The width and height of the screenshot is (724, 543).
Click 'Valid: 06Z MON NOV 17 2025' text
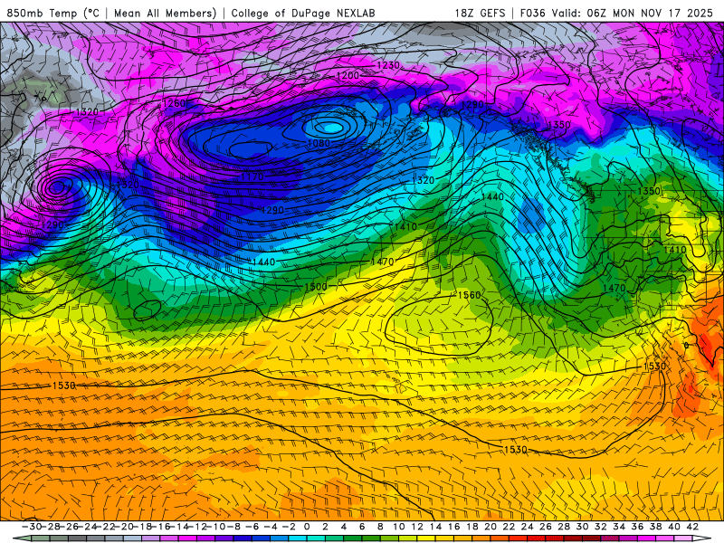pyautogui.click(x=632, y=13)
